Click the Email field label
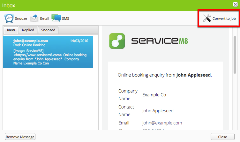The height and width of the screenshot is (142, 240). tap(124, 123)
